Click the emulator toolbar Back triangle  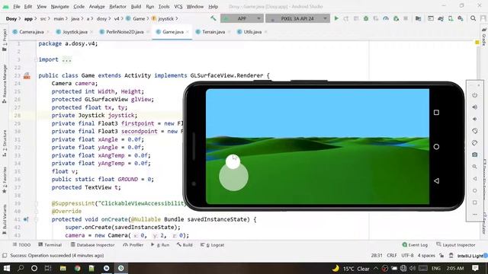474,179
